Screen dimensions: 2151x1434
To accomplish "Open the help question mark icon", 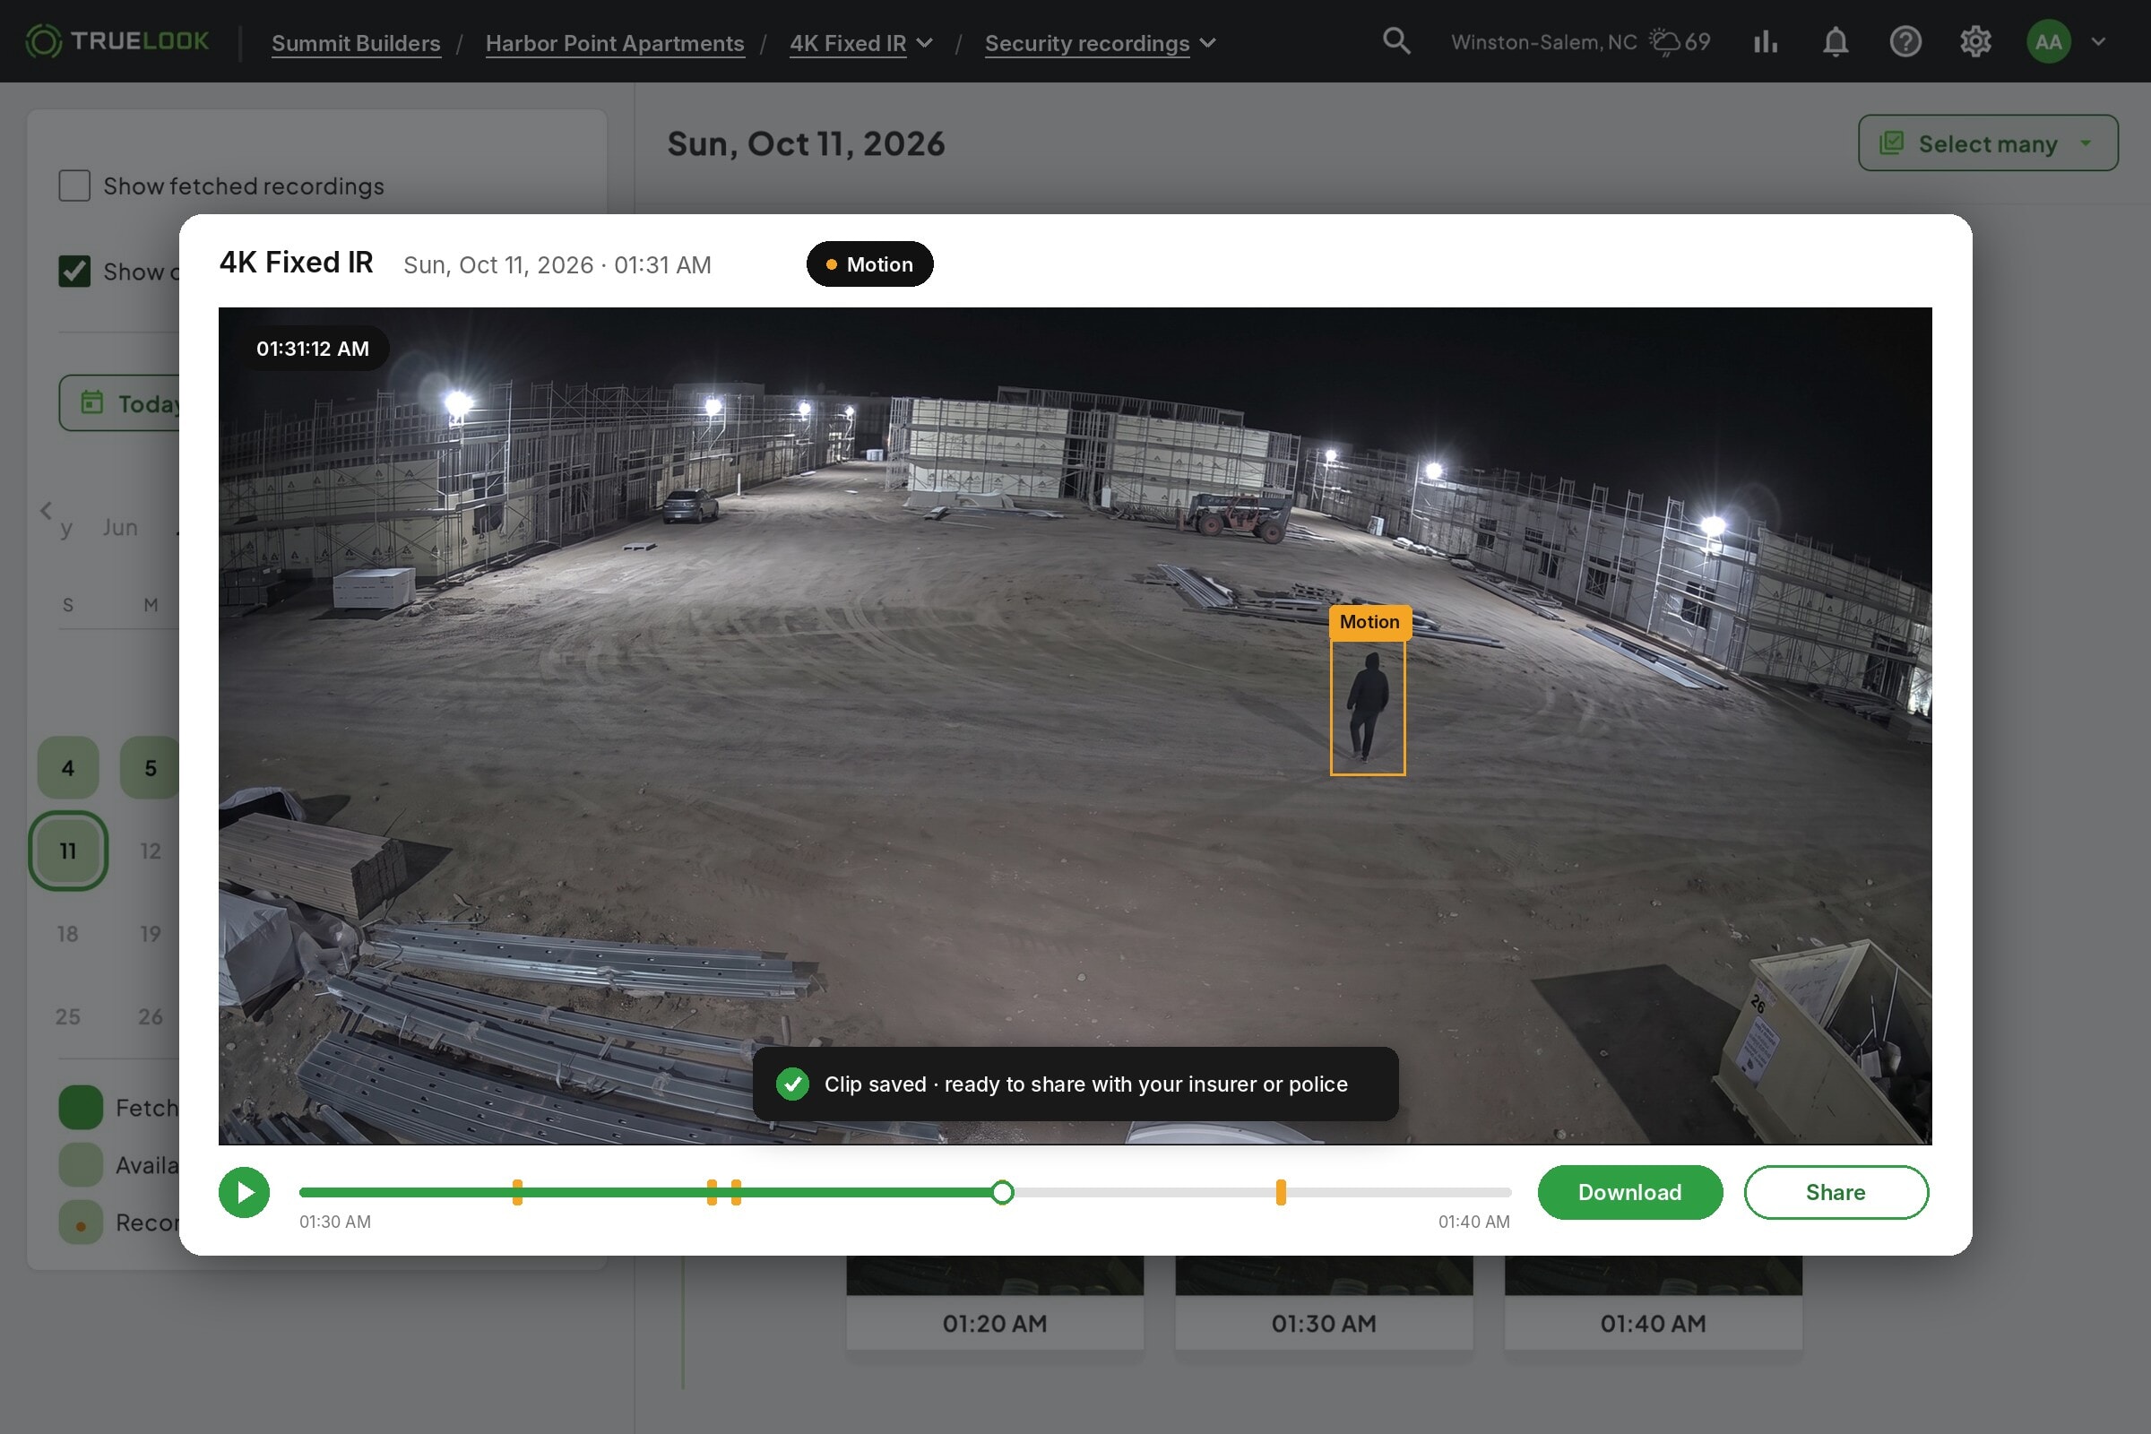I will pos(1905,41).
